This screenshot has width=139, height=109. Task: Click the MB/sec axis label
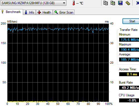click(x=12, y=22)
